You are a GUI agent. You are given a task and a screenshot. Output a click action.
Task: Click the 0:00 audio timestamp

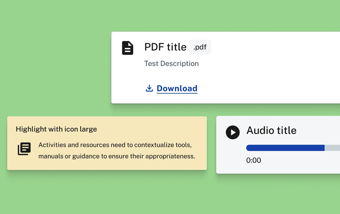[x=253, y=160]
